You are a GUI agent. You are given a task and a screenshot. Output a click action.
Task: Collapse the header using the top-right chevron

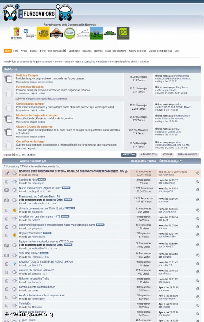click(x=197, y=26)
